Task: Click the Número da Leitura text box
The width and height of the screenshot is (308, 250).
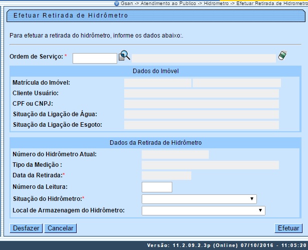Action: click(157, 187)
